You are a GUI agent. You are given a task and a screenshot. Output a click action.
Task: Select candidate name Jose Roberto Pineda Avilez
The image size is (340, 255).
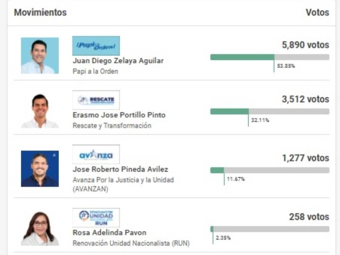120,170
